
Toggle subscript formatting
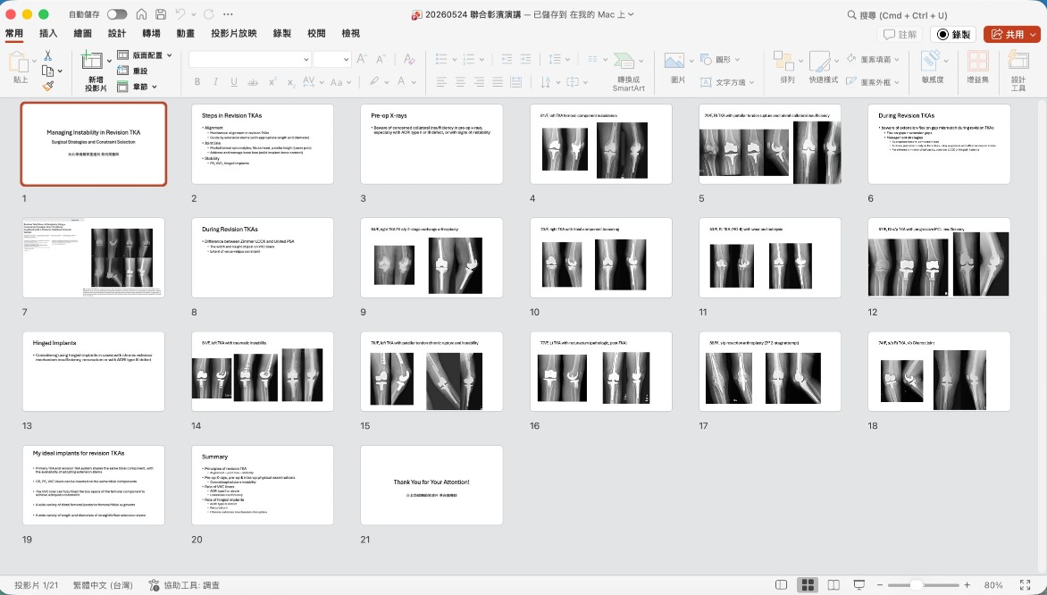tap(290, 82)
